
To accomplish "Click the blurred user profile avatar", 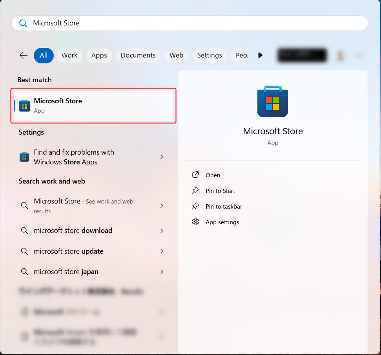I will [x=340, y=56].
